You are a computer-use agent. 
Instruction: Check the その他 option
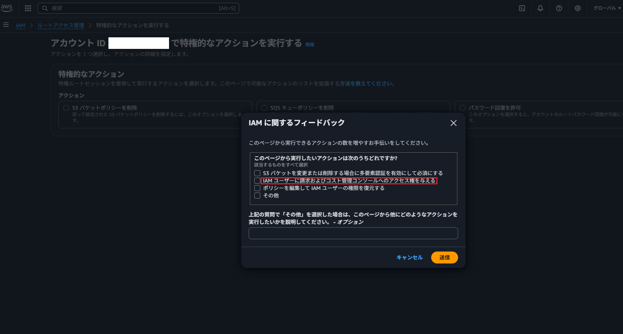257,196
